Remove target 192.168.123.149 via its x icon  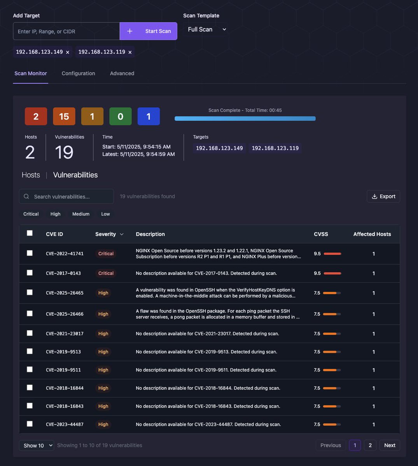67,52
